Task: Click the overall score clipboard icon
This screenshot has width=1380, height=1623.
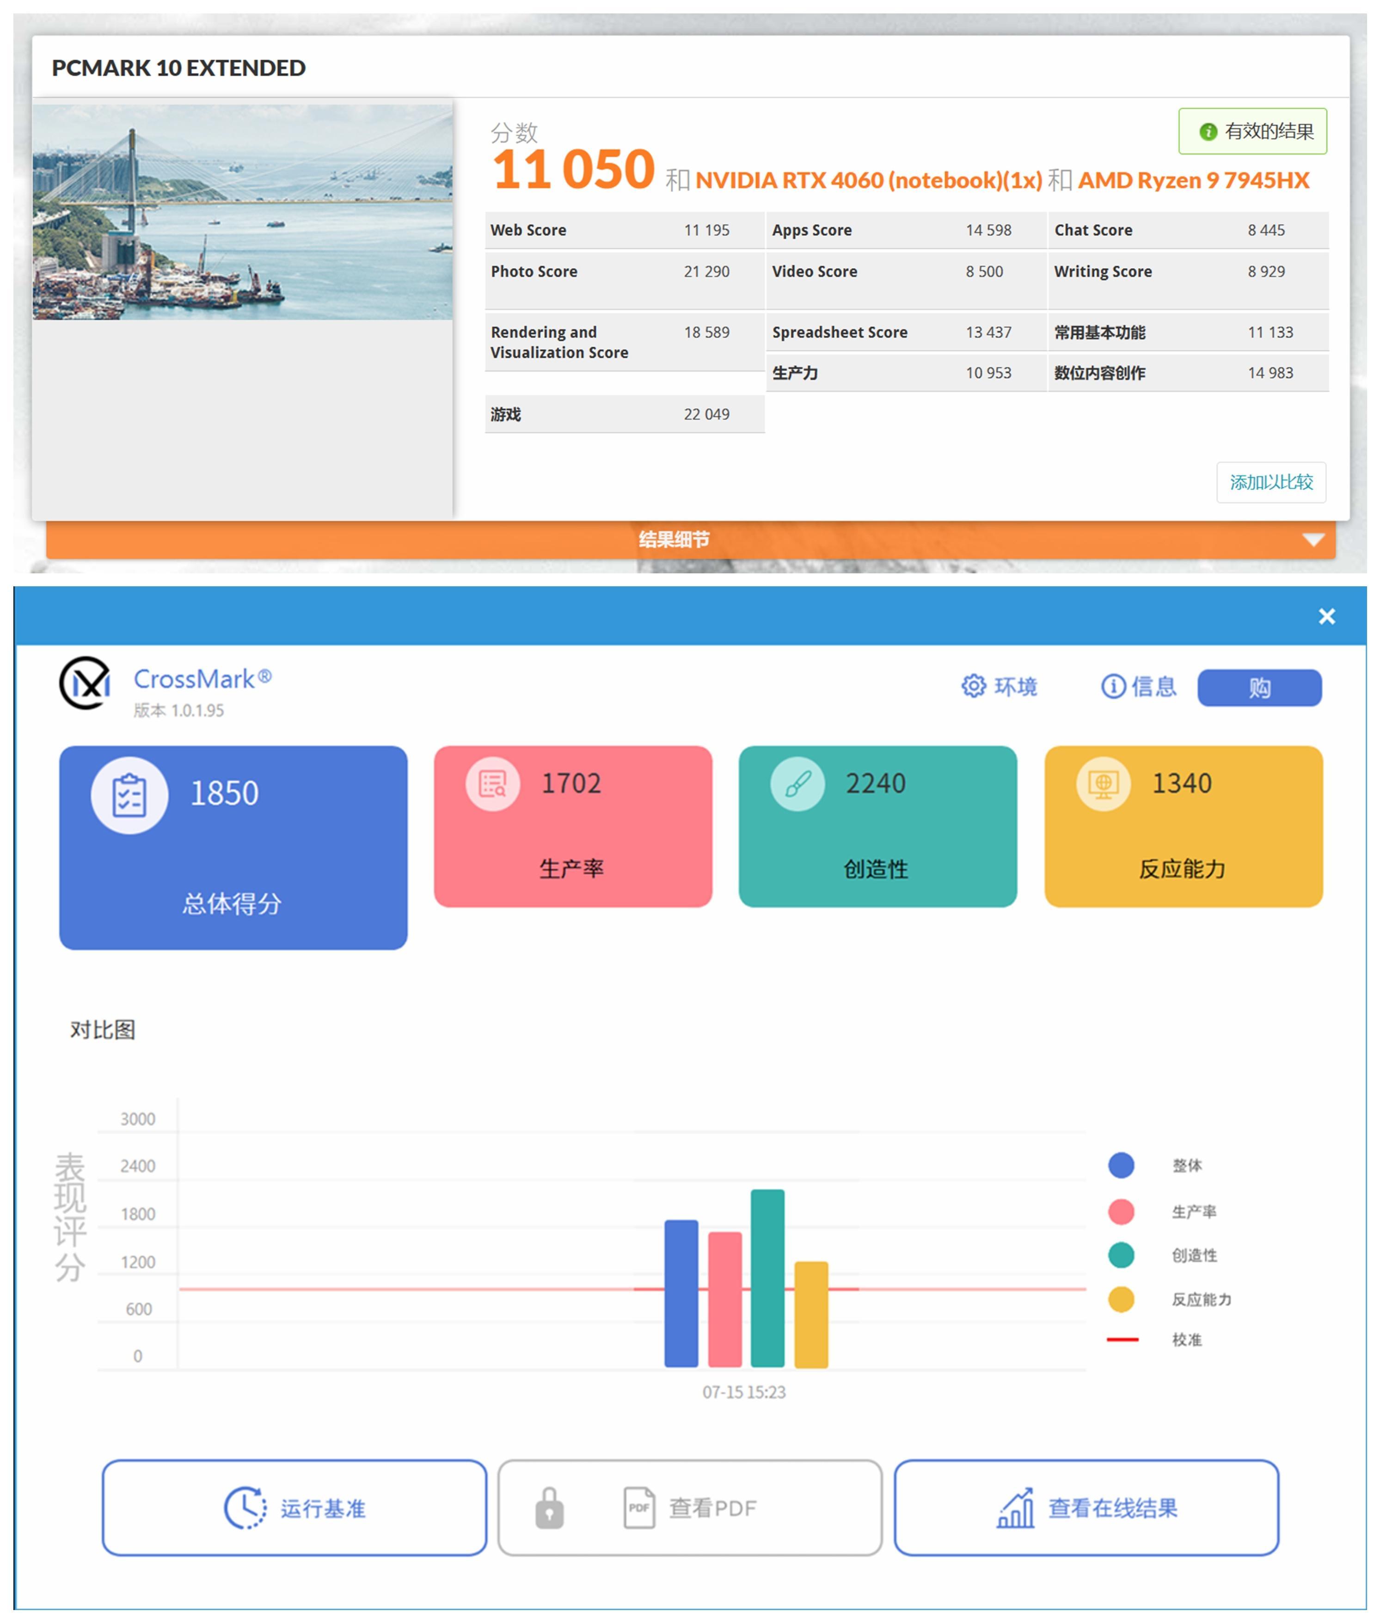Action: (x=129, y=795)
